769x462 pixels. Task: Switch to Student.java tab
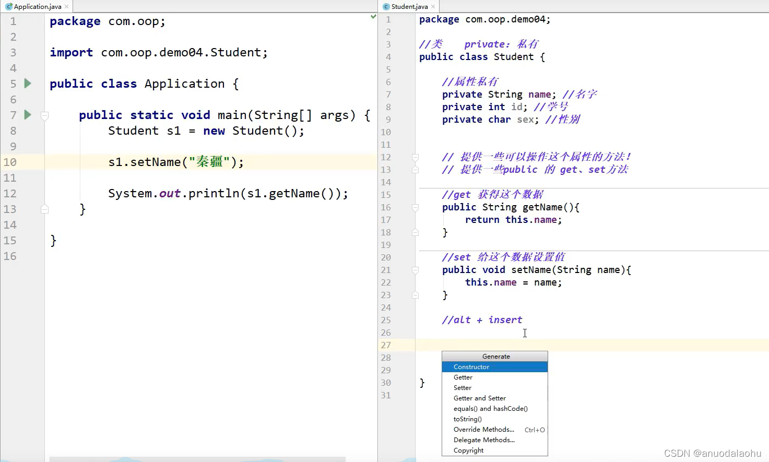pyautogui.click(x=409, y=6)
